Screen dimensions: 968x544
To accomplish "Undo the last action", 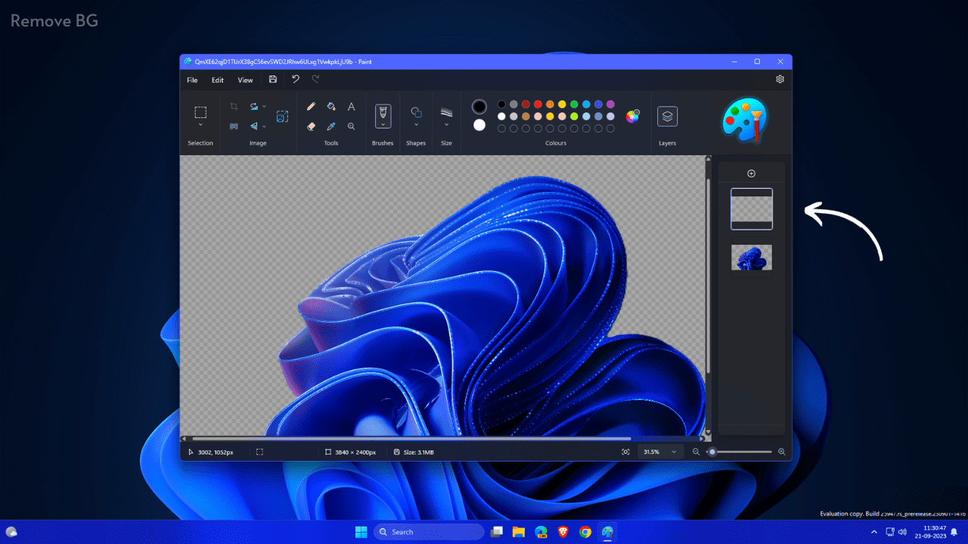I will pyautogui.click(x=296, y=79).
